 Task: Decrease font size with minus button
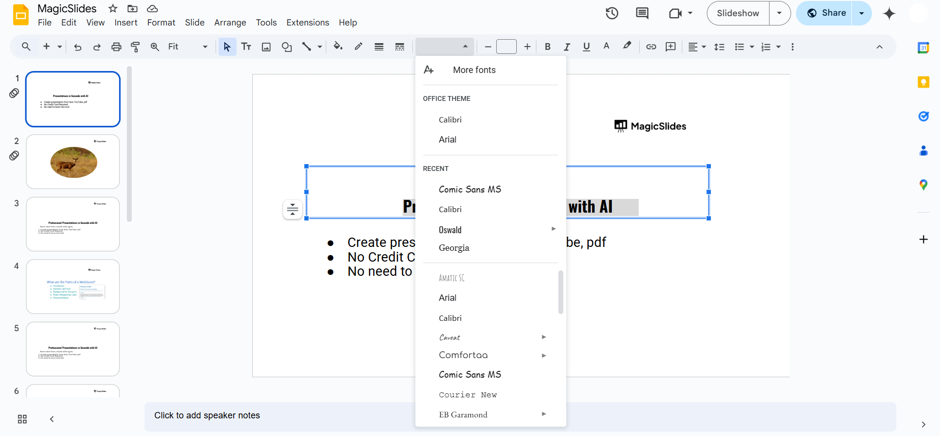click(488, 47)
